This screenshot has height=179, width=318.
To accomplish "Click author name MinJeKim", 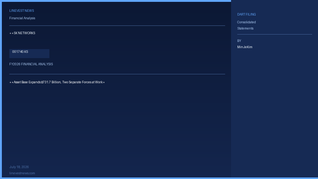I will [245, 47].
